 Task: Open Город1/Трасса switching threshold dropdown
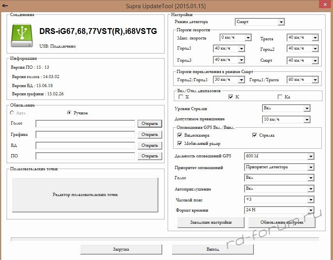[303, 80]
